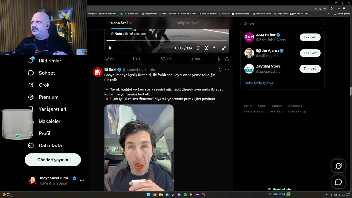Click Gönderi yayınla post button

tap(53, 160)
